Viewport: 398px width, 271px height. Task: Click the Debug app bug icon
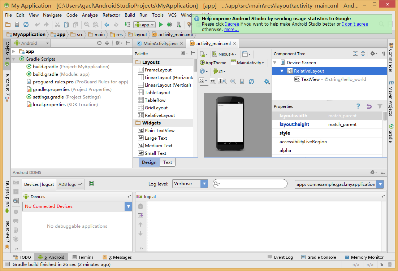click(169, 25)
